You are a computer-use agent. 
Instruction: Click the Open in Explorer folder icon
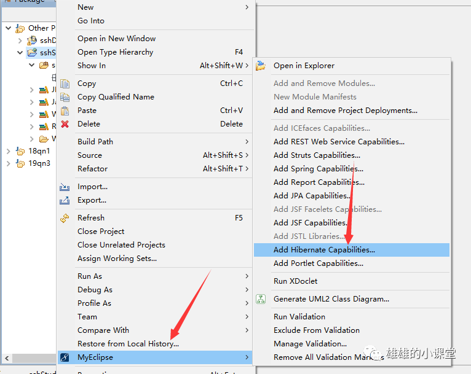261,66
